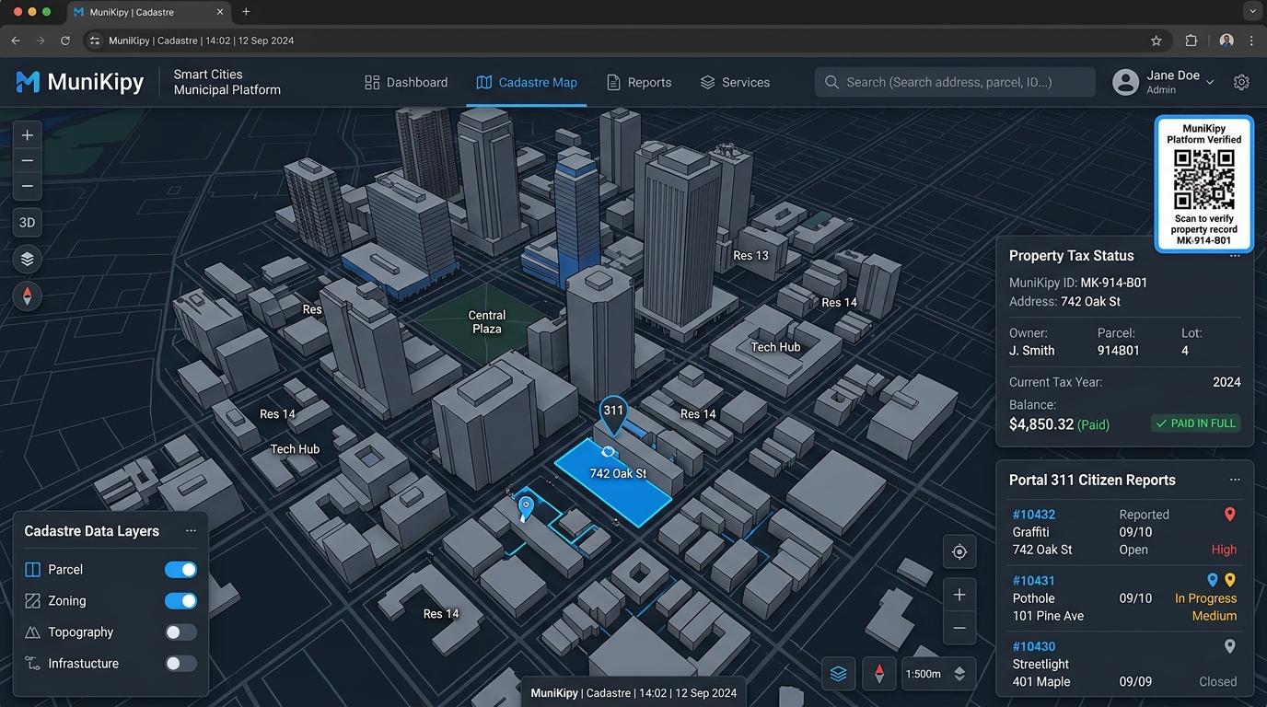Click the verification QR code

coord(1203,180)
